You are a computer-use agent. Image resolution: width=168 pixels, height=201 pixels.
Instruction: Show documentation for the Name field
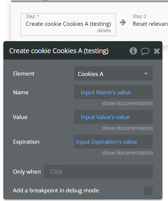(x=127, y=103)
